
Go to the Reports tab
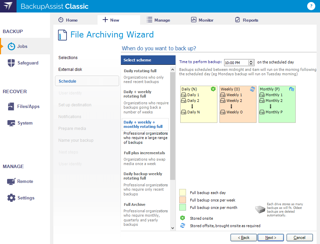pos(247,20)
